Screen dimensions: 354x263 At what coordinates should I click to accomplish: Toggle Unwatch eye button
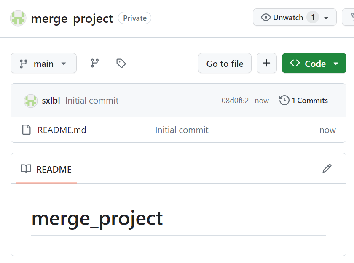282,18
